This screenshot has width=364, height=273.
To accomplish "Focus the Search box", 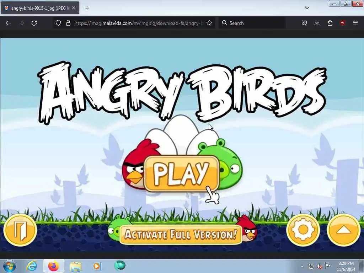I will pos(252,23).
